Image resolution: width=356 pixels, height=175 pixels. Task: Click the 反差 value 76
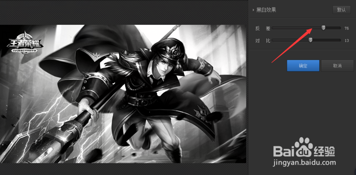tap(346, 28)
